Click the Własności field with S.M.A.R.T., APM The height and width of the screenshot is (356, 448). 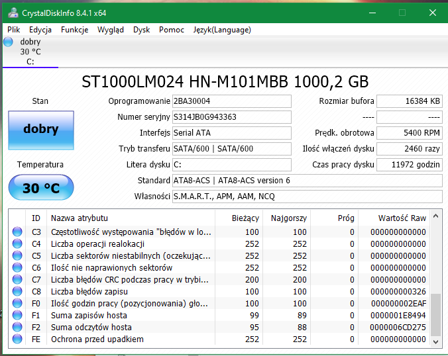pos(307,197)
